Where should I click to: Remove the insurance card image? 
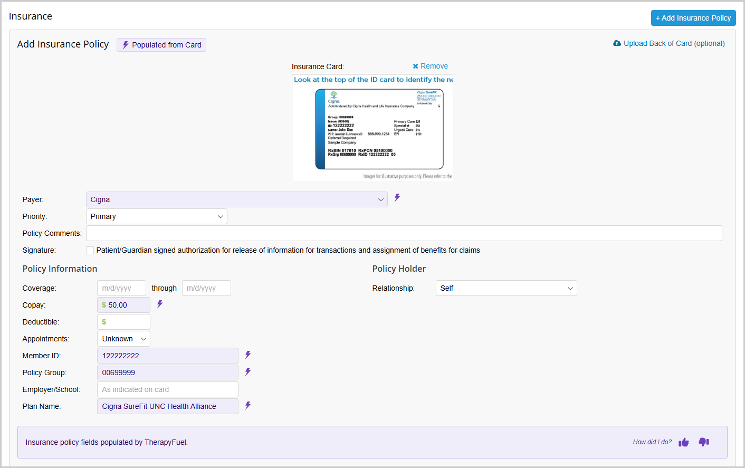click(431, 66)
